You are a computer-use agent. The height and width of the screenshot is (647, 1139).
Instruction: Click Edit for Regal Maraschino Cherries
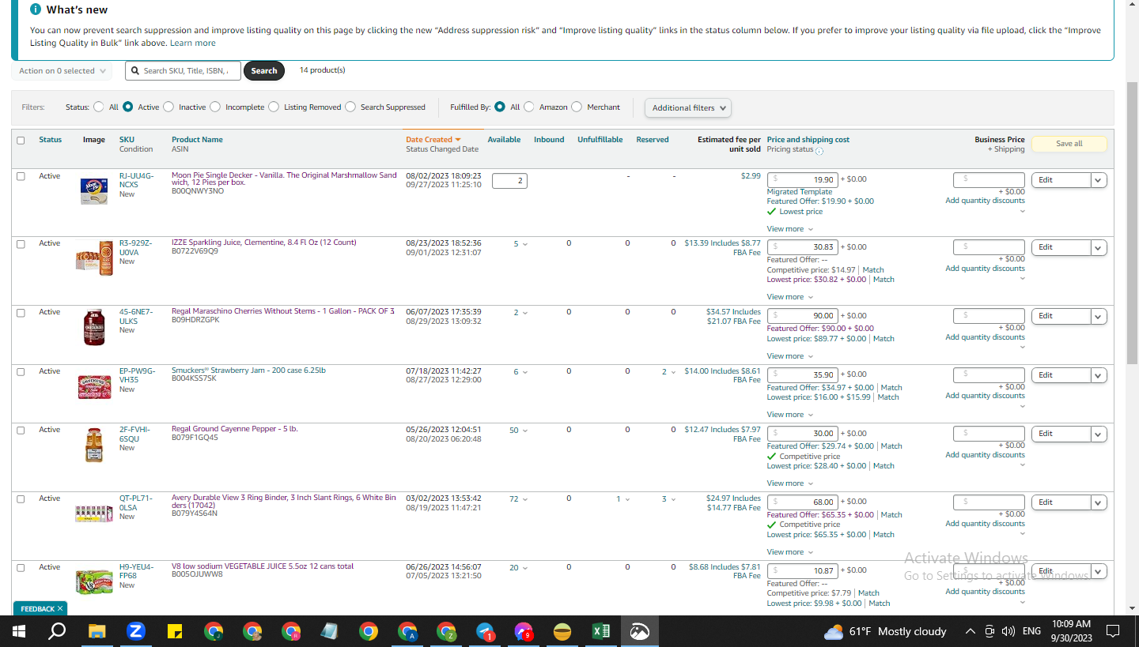(x=1060, y=317)
